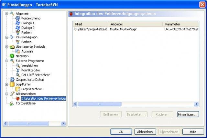Collapse the Revisionsgraph tree node
Image resolution: width=207 pixels, height=138 pixels.
(6, 37)
